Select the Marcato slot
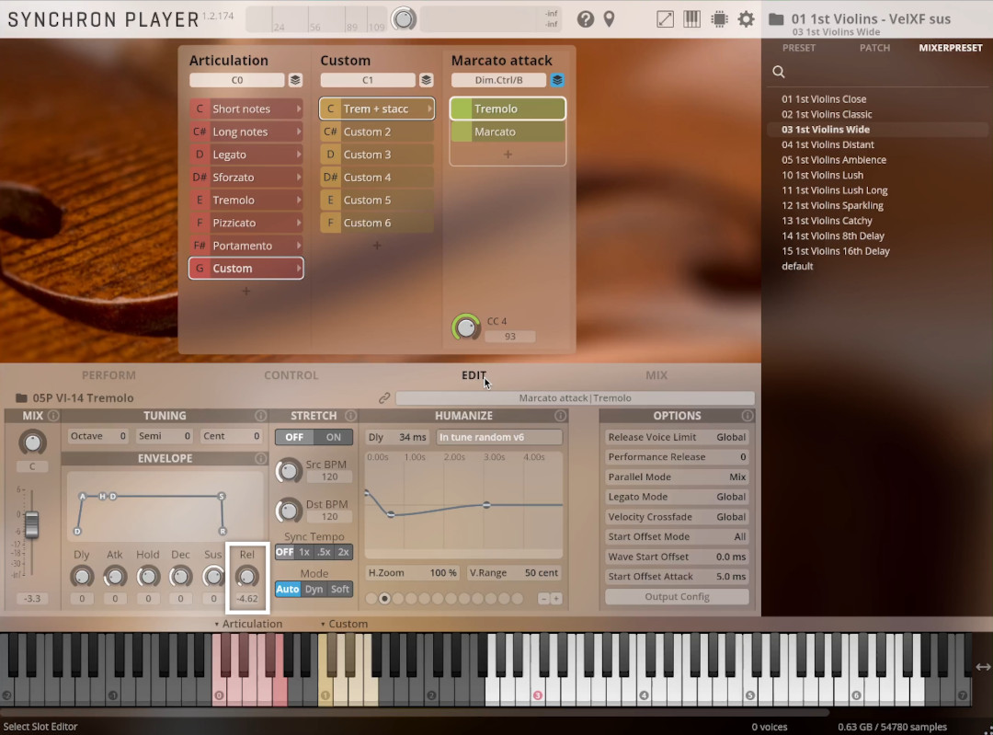 [508, 132]
